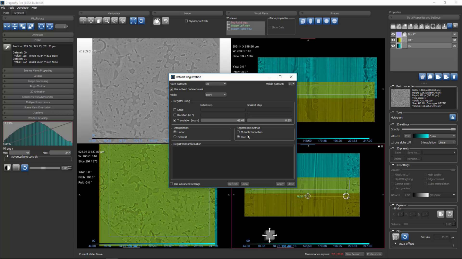Activate the Reset rotation tool in Manipulate toolbar

(141, 21)
